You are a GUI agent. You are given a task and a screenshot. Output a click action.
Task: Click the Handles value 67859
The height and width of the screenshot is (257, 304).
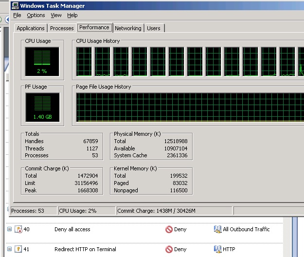(90, 141)
